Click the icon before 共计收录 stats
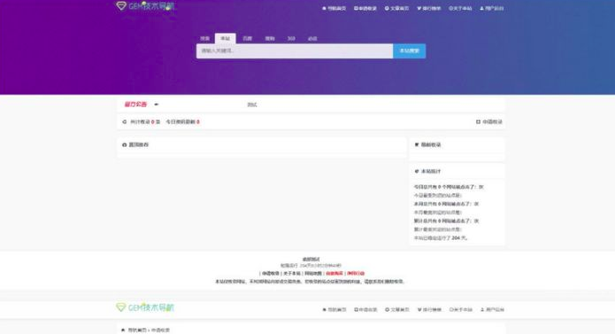 pos(125,122)
